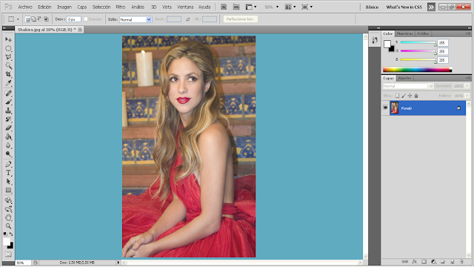Open the Estilo dropdown
The height and width of the screenshot is (267, 474).
click(136, 19)
